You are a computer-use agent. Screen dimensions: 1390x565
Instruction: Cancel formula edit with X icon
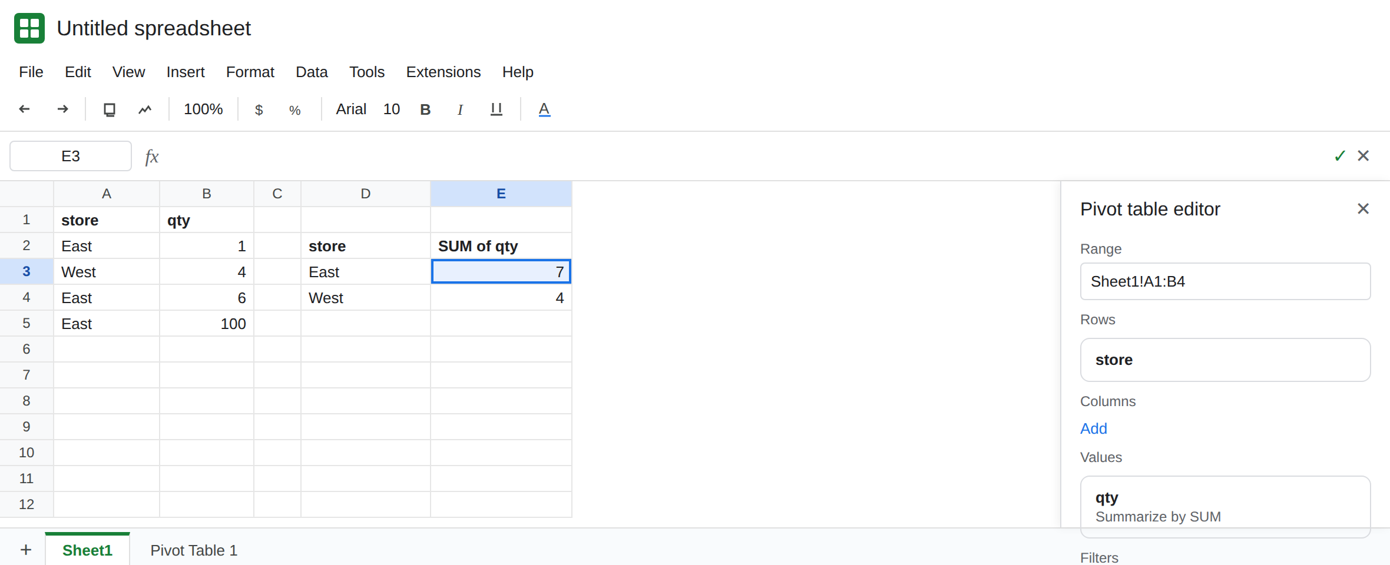pos(1363,155)
